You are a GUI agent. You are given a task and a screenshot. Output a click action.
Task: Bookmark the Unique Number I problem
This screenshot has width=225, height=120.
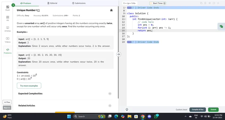click(x=38, y=10)
